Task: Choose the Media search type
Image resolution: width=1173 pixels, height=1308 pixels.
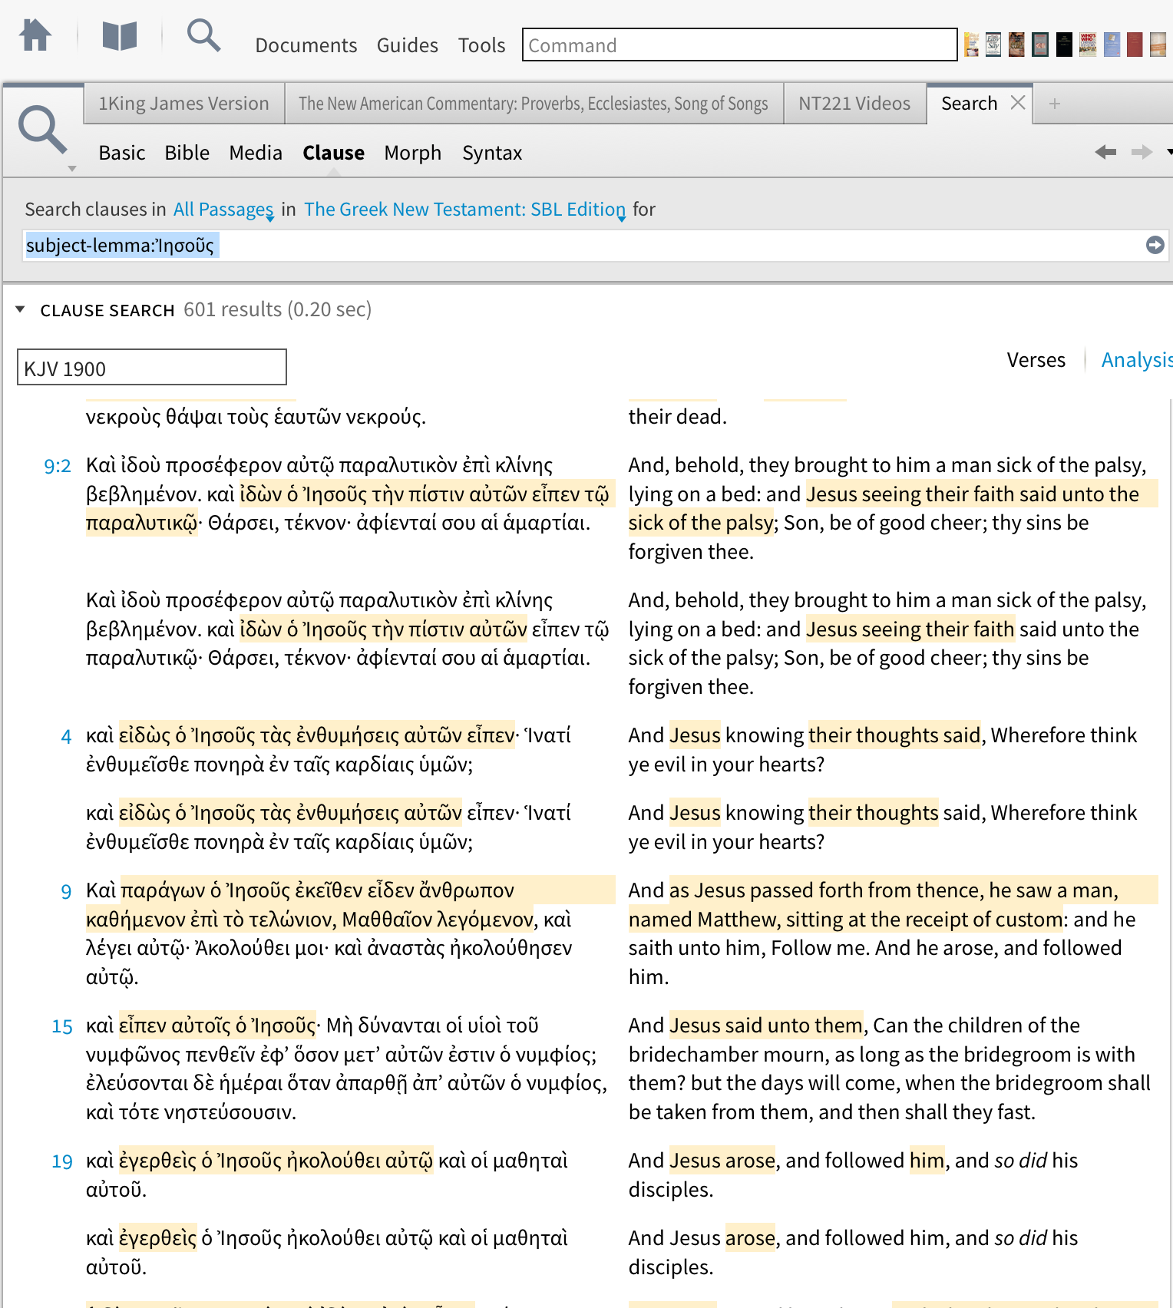Action: [x=255, y=153]
